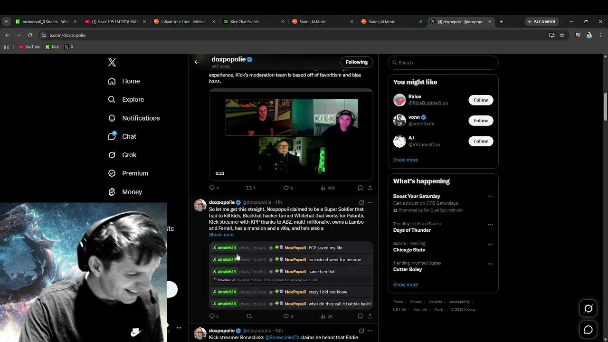Bookmark this page with the star icon
This screenshot has height=342, width=608.
(x=562, y=35)
